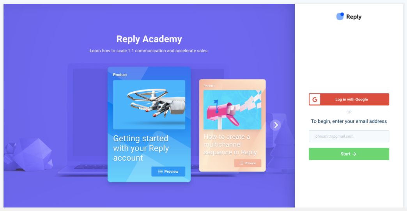Log in with Google

(x=349, y=99)
